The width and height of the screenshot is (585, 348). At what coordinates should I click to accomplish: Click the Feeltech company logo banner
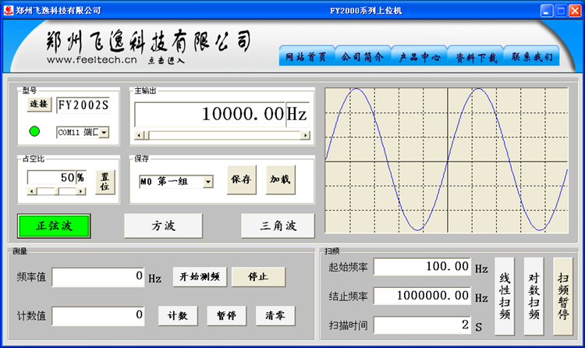[x=148, y=45]
